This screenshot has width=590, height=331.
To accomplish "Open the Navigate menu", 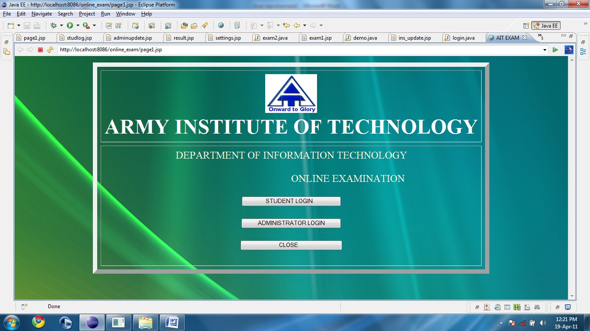I will pos(41,14).
